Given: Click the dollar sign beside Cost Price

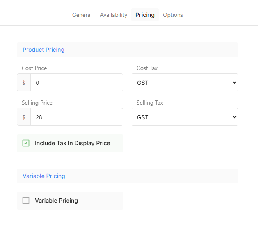Looking at the screenshot, I should pos(24,83).
